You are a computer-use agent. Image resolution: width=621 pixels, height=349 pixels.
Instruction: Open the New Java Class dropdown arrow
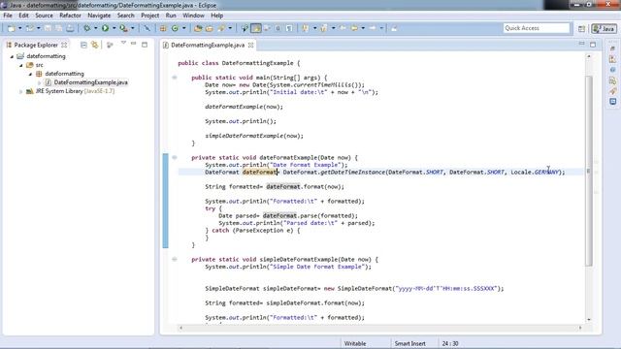(183, 28)
